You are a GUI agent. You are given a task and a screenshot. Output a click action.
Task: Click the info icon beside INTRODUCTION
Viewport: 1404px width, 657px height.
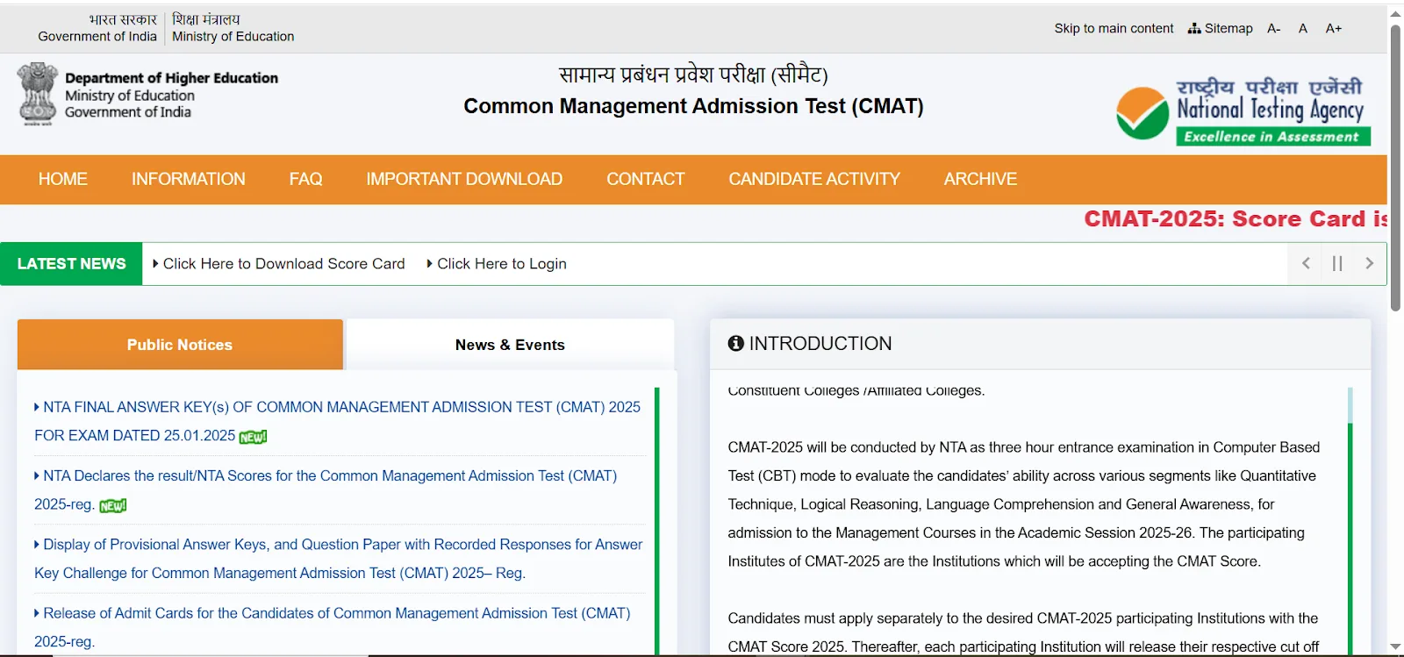(x=735, y=344)
